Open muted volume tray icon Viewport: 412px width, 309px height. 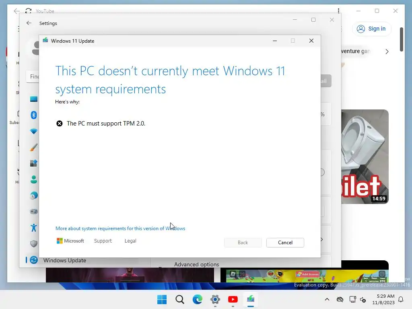point(363,299)
